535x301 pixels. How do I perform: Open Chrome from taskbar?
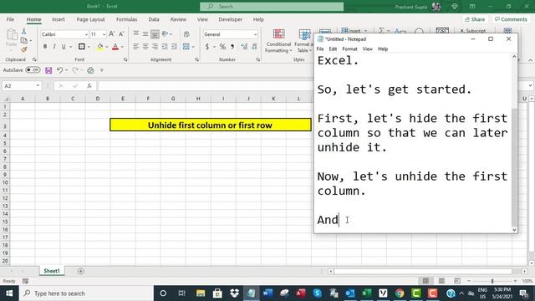pos(400,293)
